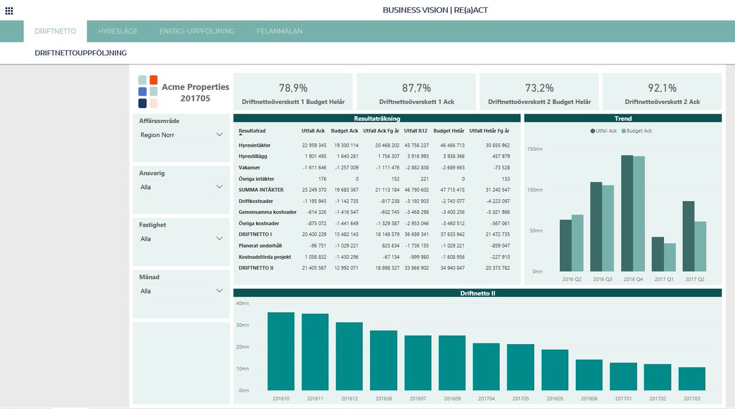The image size is (735, 409).
Task: Click the Resultaträkning panel title bar
Action: click(377, 118)
